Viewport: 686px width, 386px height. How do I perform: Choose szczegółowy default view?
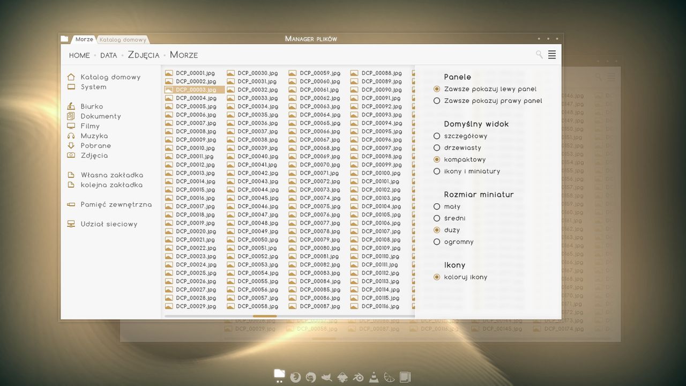(x=460, y=136)
